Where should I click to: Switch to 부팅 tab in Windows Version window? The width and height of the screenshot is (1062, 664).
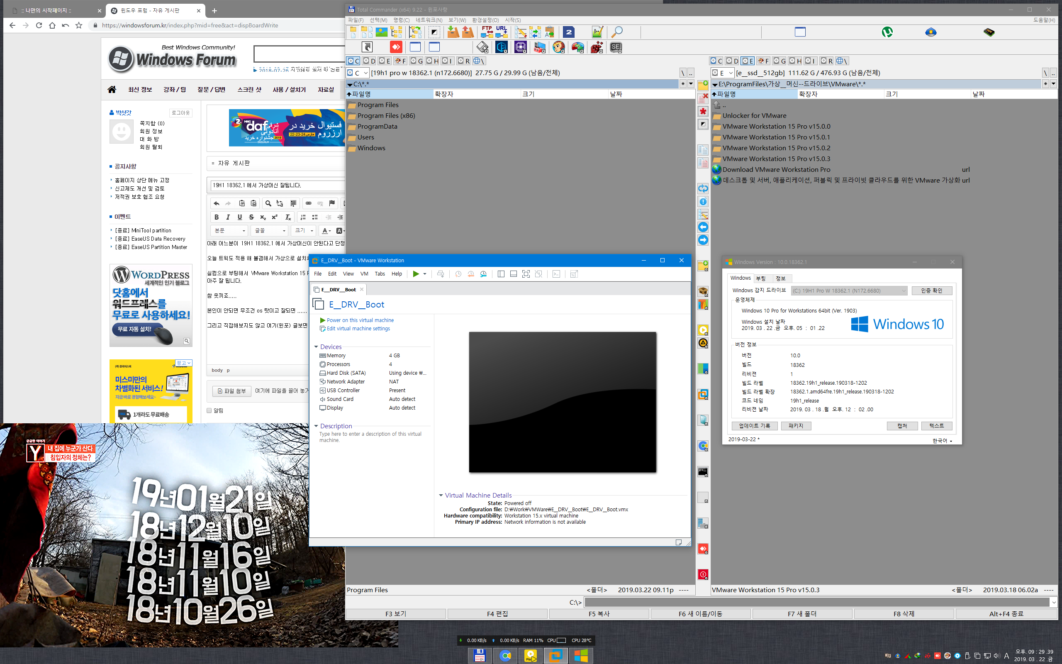tap(760, 278)
